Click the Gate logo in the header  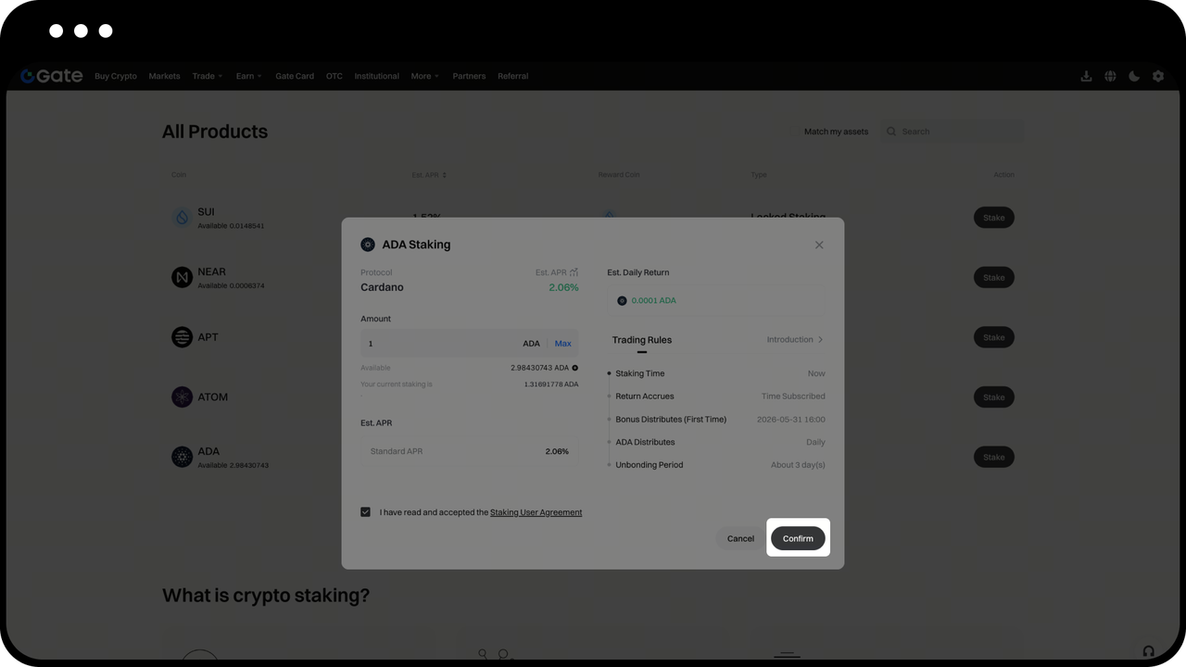(52, 76)
